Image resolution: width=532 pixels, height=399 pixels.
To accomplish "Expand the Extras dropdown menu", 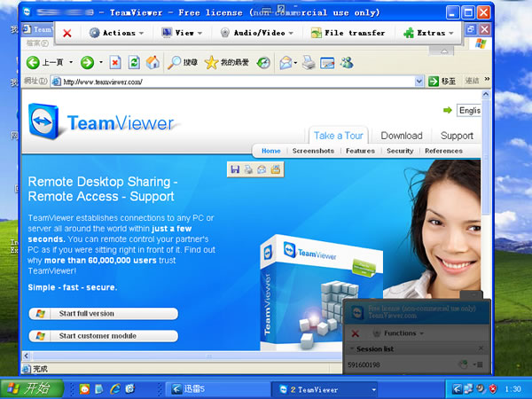I will coord(428,33).
